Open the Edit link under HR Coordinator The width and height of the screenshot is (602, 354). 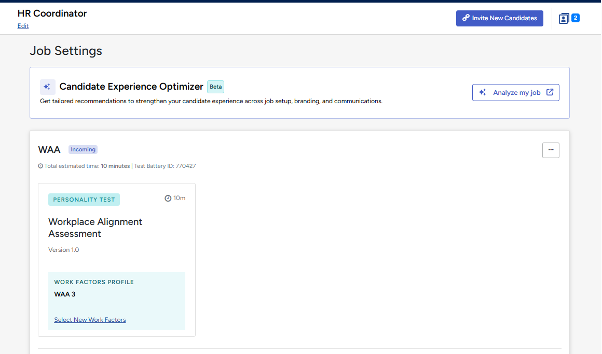click(23, 26)
